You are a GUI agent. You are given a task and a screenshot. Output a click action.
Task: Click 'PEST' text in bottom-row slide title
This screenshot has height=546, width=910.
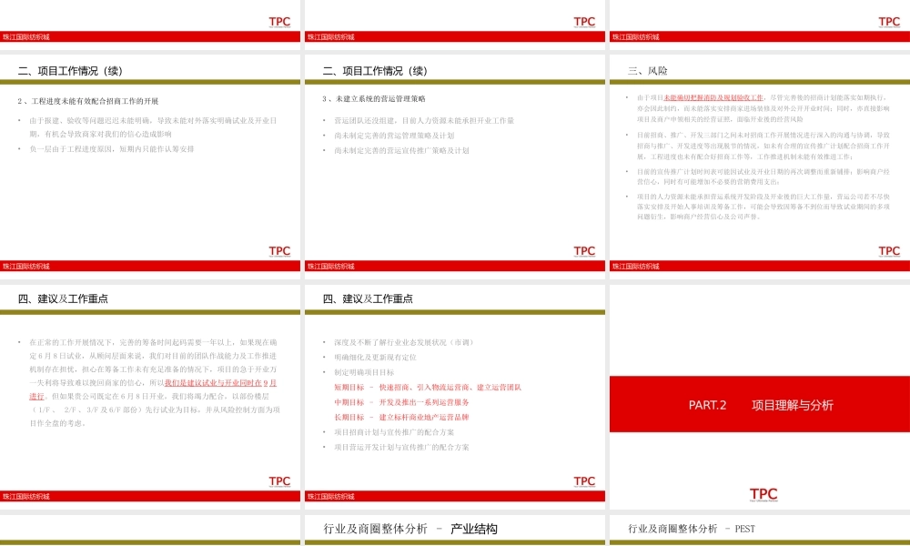(745, 530)
